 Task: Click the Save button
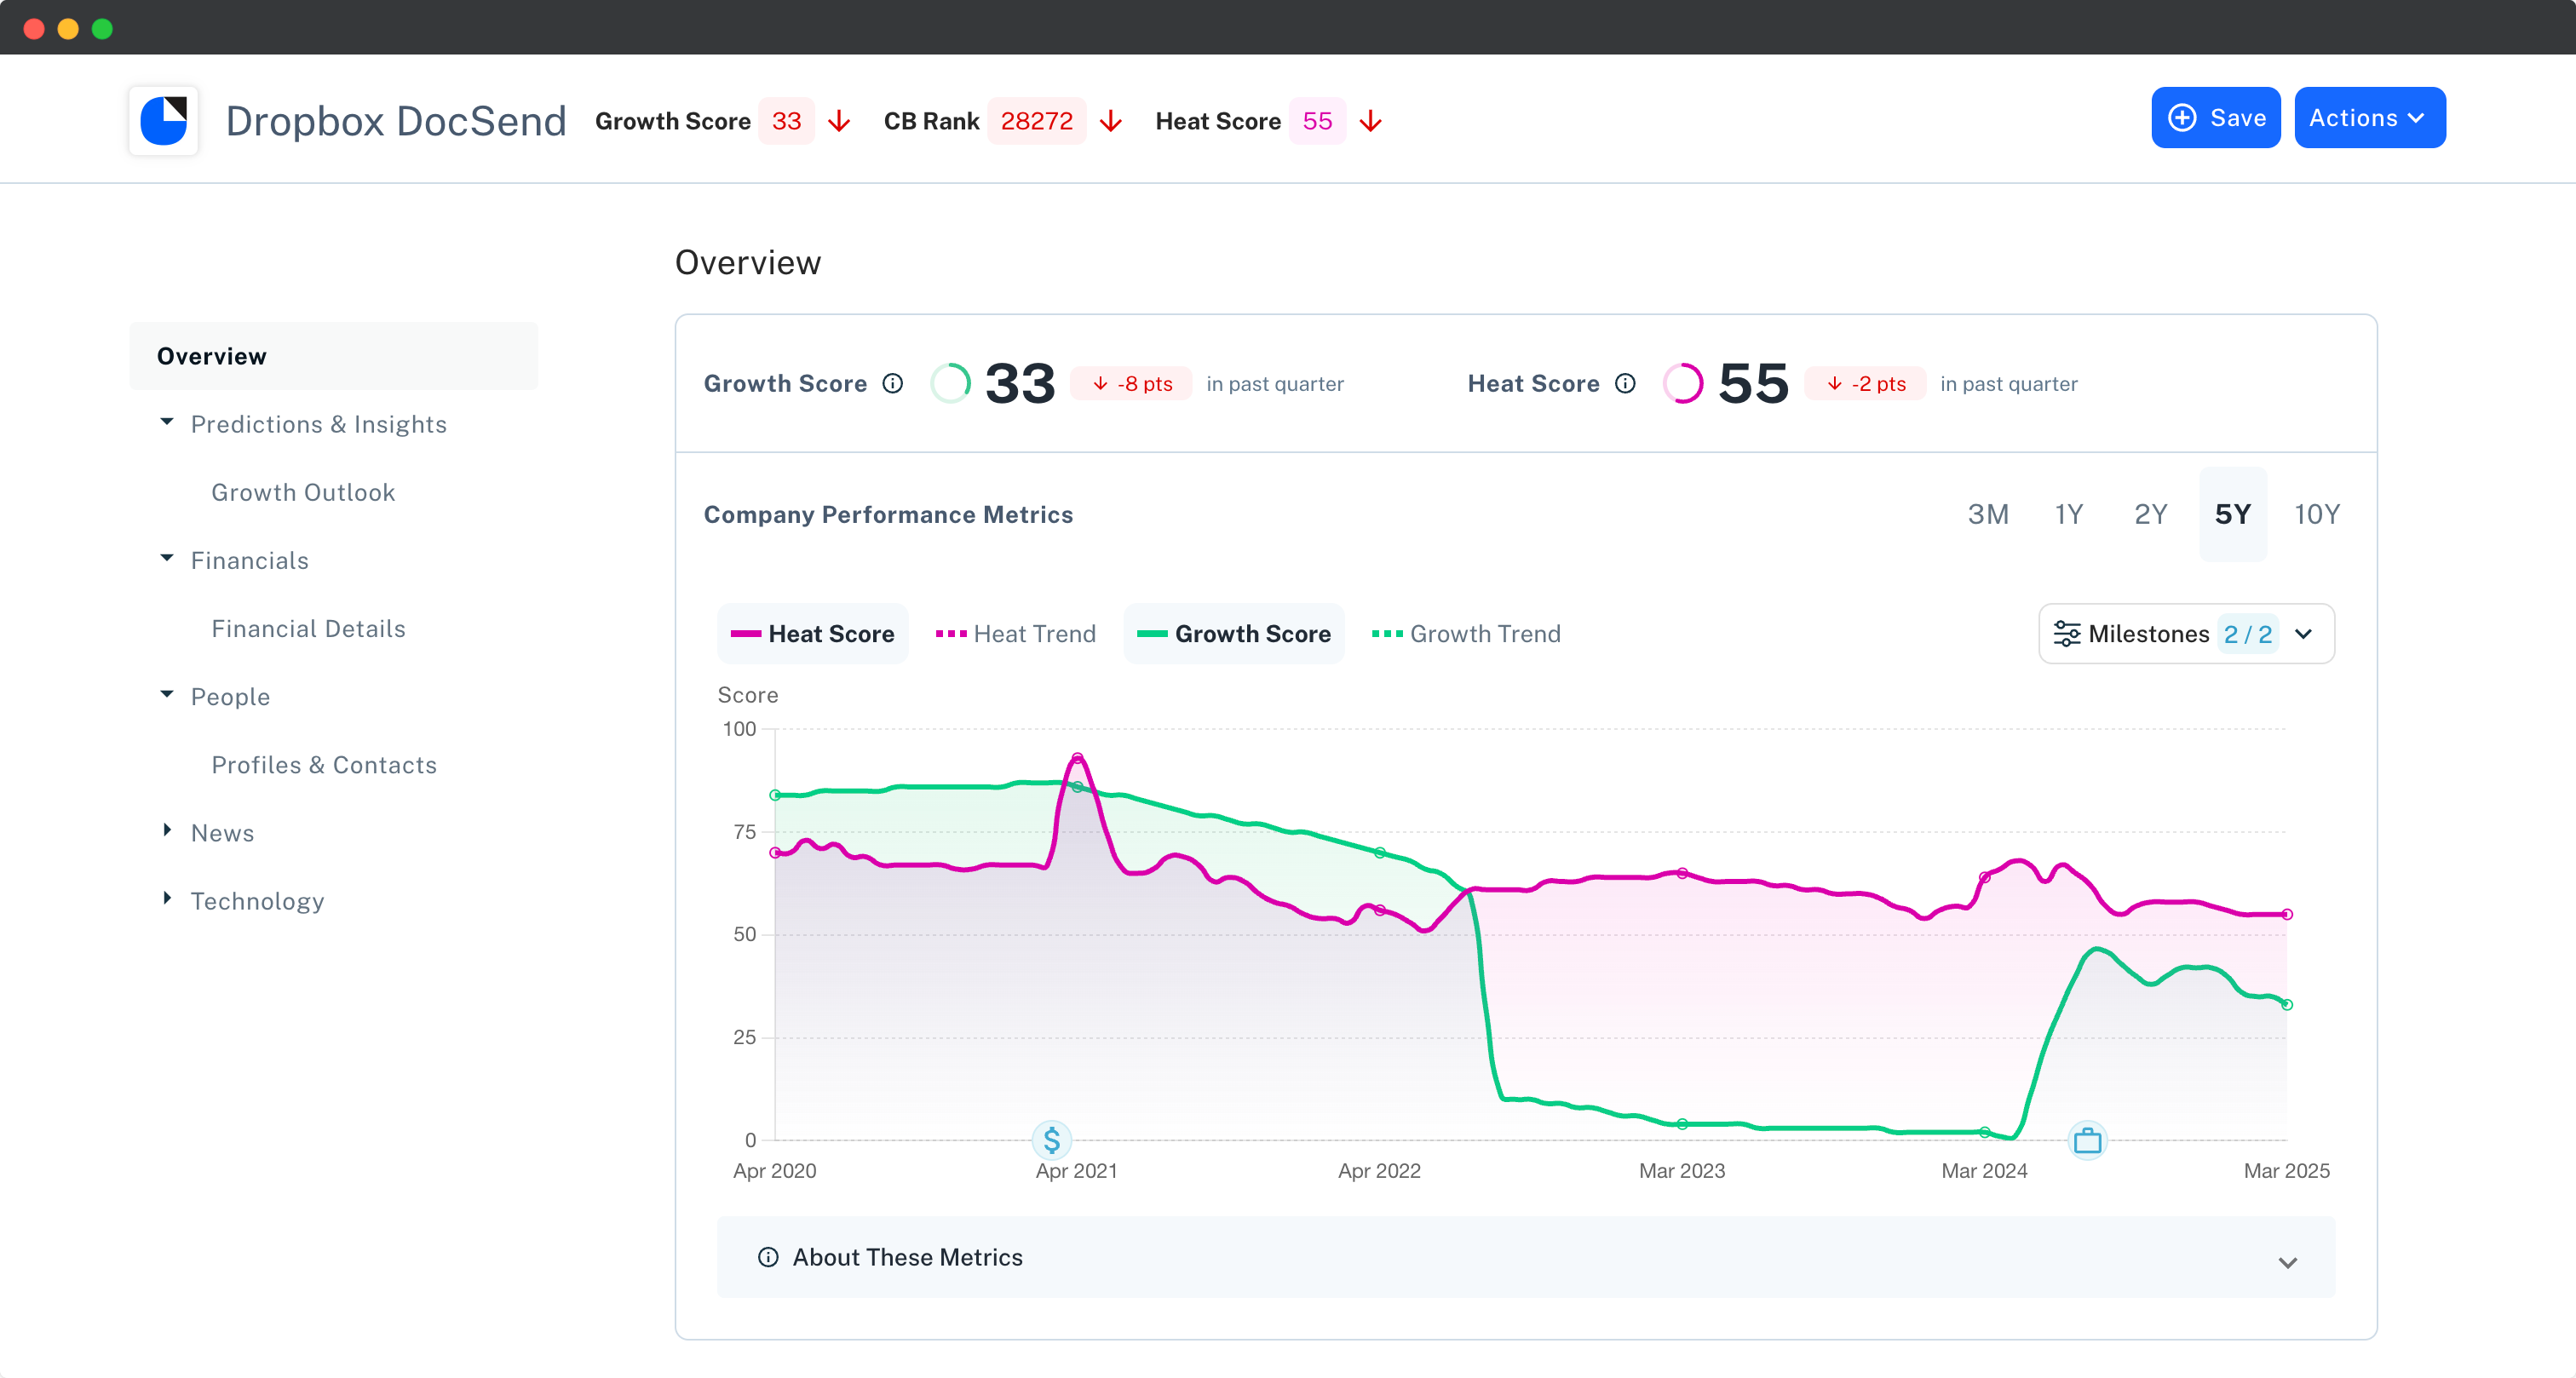[2215, 117]
